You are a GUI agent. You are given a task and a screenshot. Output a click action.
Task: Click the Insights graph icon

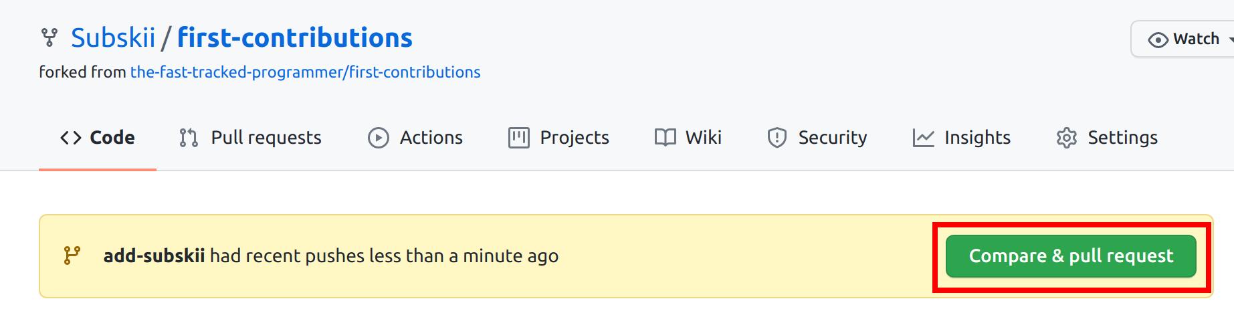[x=923, y=138]
